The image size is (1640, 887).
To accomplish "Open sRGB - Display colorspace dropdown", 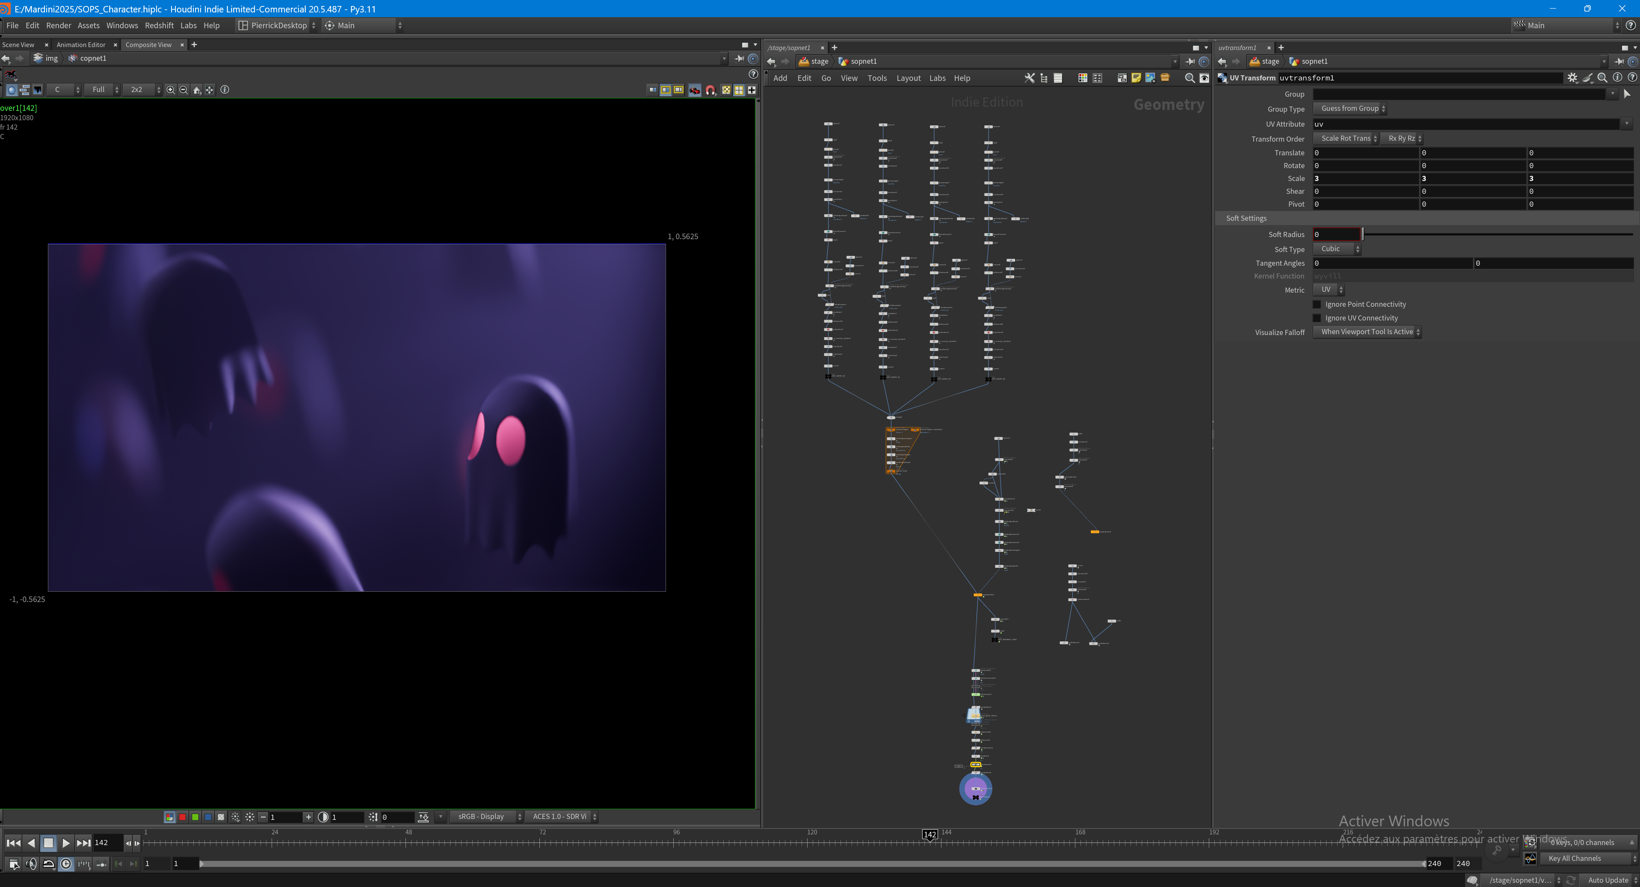I will (x=486, y=817).
